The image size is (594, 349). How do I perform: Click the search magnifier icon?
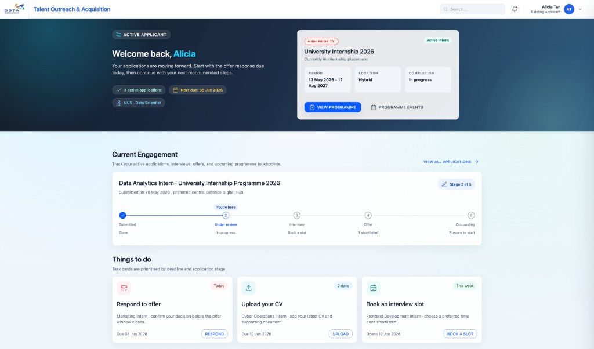tap(445, 9)
